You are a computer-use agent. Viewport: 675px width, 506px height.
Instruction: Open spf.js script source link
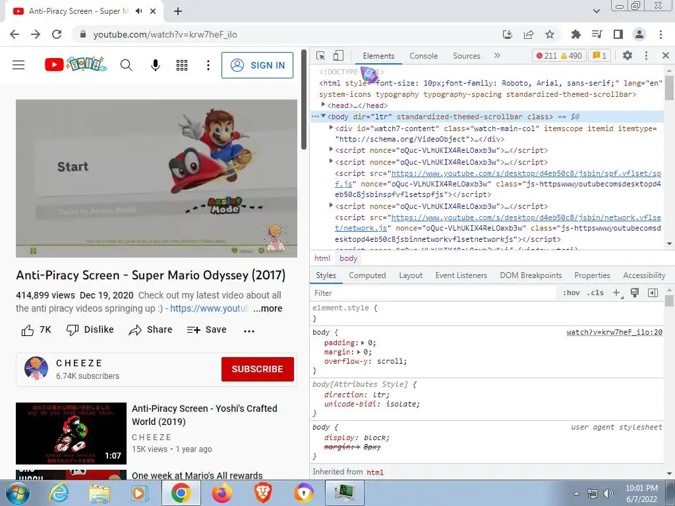click(x=498, y=179)
